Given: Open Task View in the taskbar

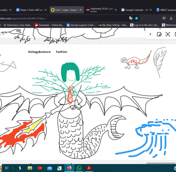Looking at the screenshot, I should tap(7, 168).
